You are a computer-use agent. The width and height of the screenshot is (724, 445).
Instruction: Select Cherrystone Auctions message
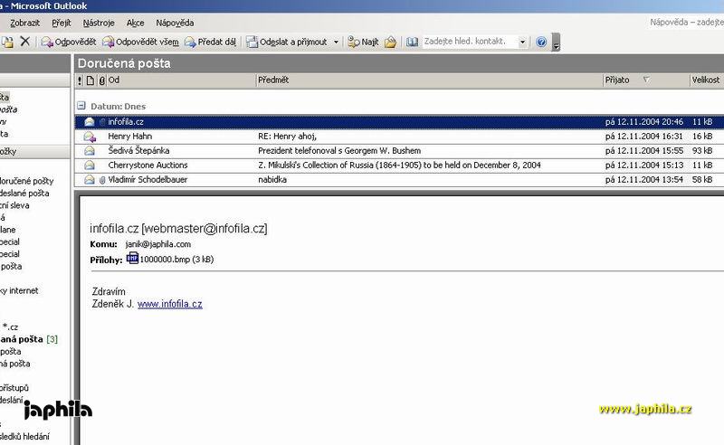click(399, 165)
